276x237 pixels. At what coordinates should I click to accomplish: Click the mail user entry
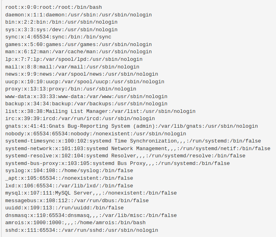coord(72,67)
